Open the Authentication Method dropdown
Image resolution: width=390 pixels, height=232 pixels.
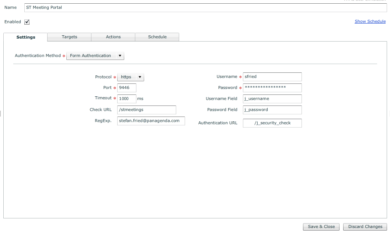click(95, 56)
